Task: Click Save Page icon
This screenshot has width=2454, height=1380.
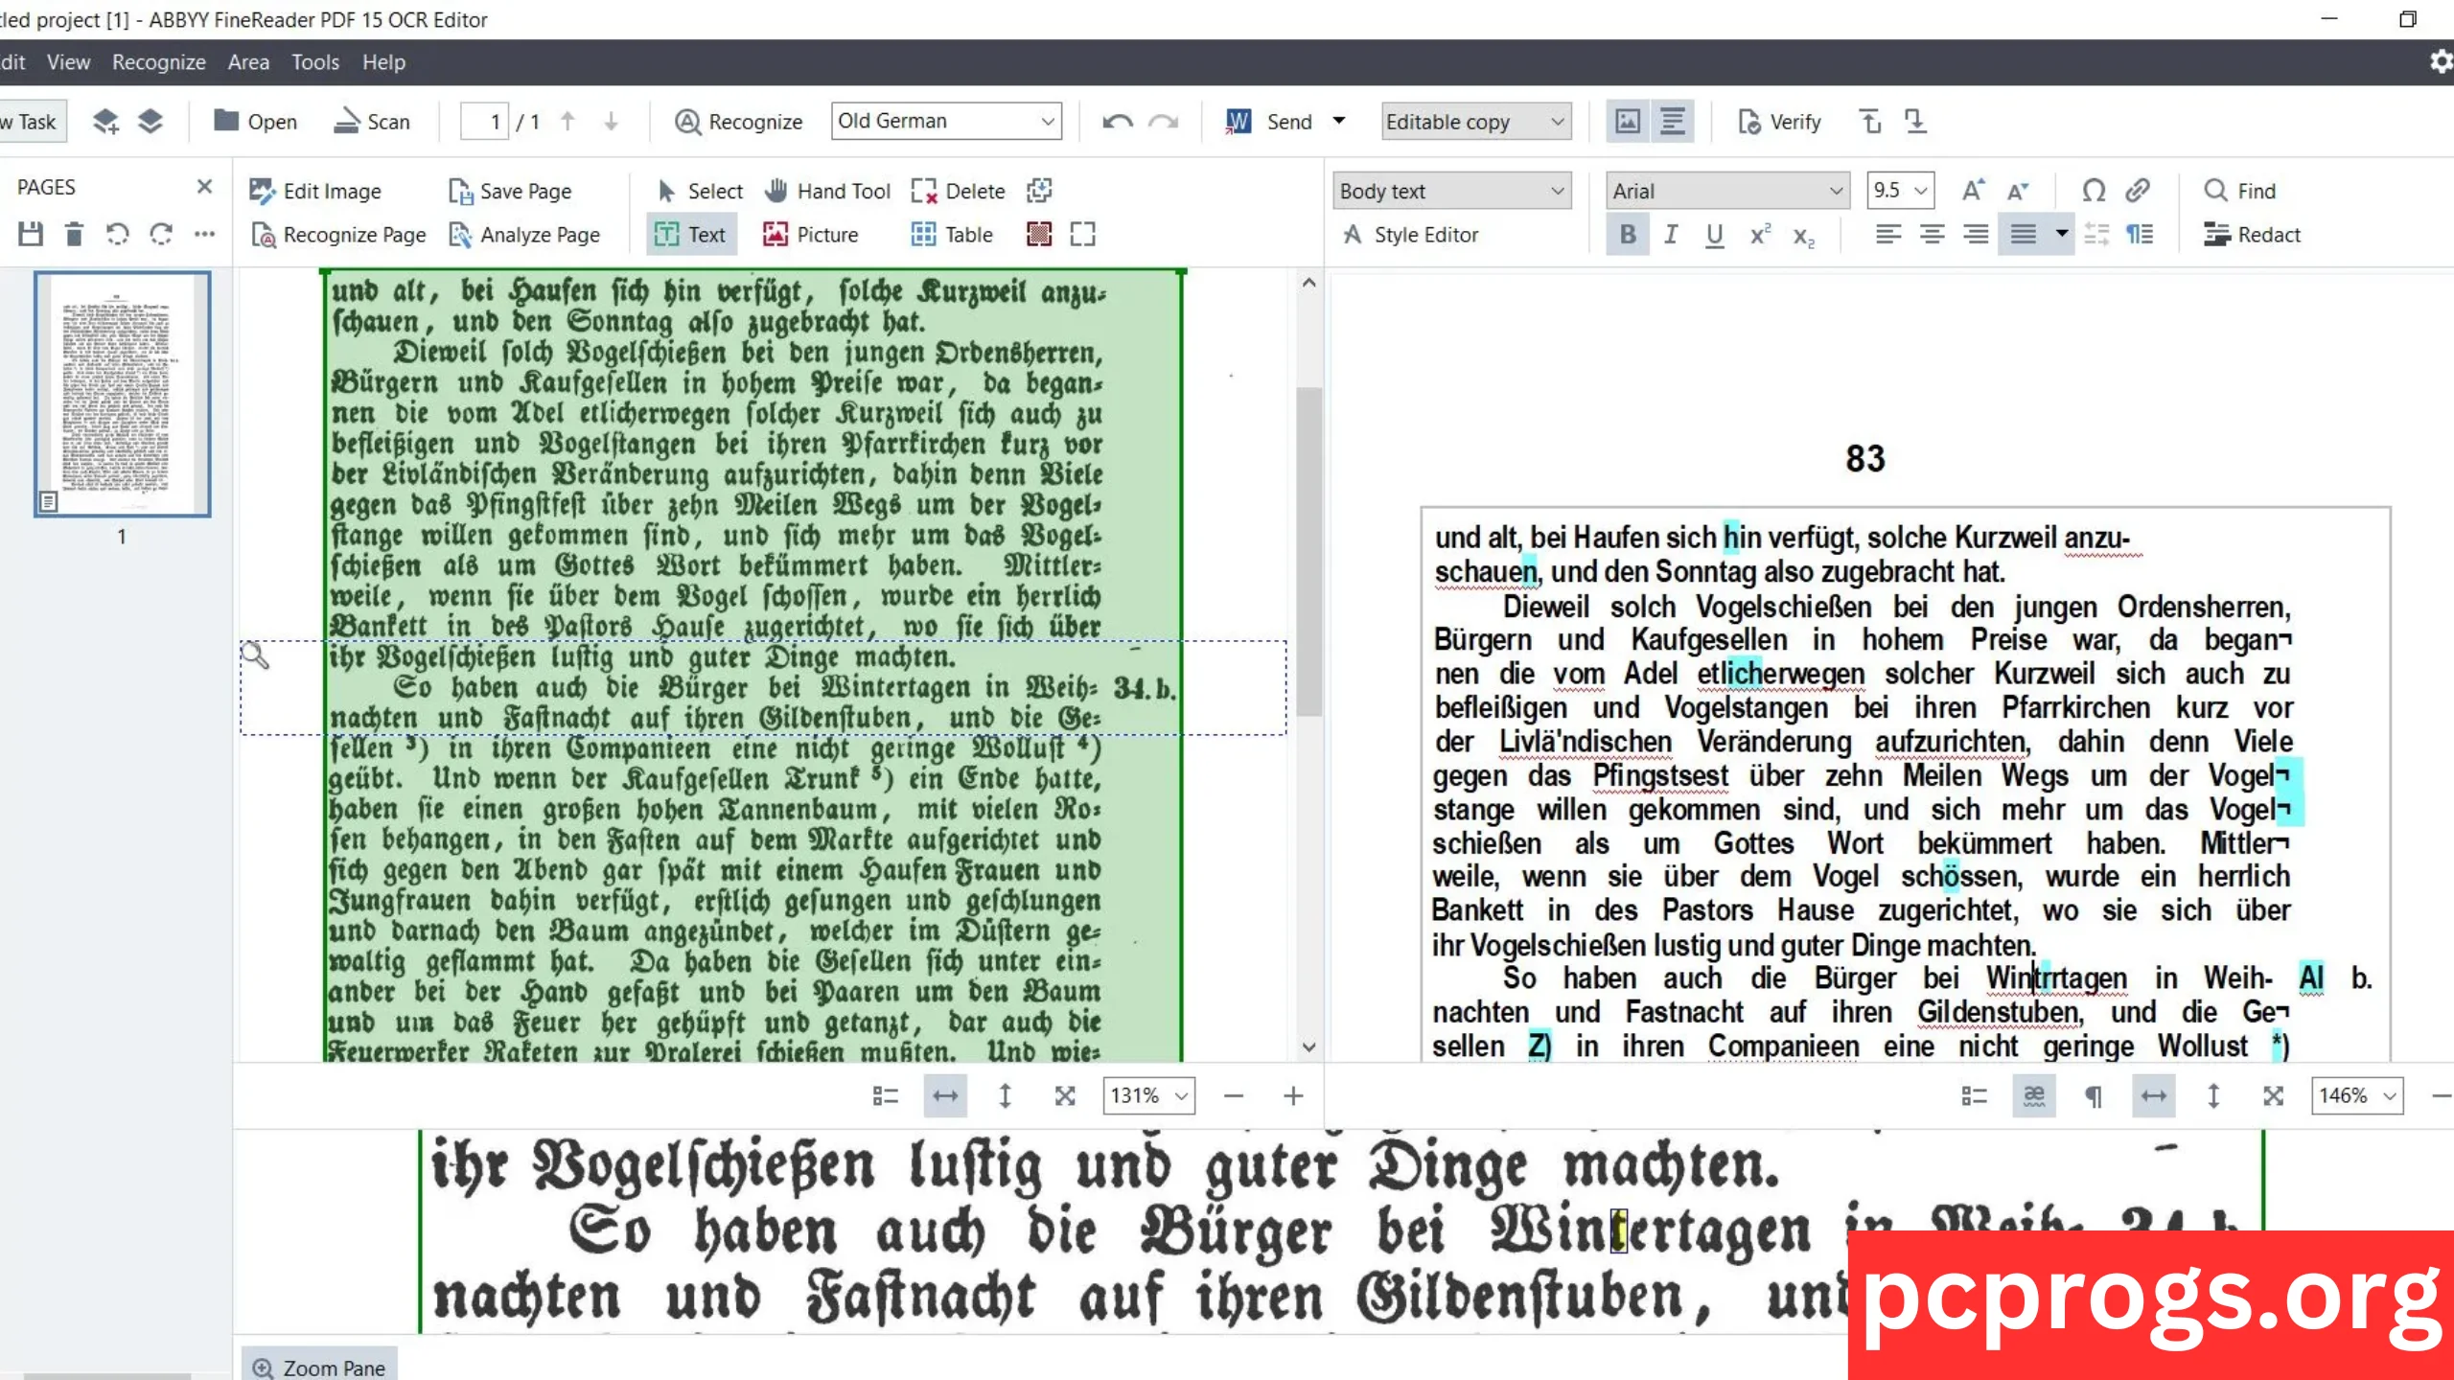Action: [x=510, y=191]
